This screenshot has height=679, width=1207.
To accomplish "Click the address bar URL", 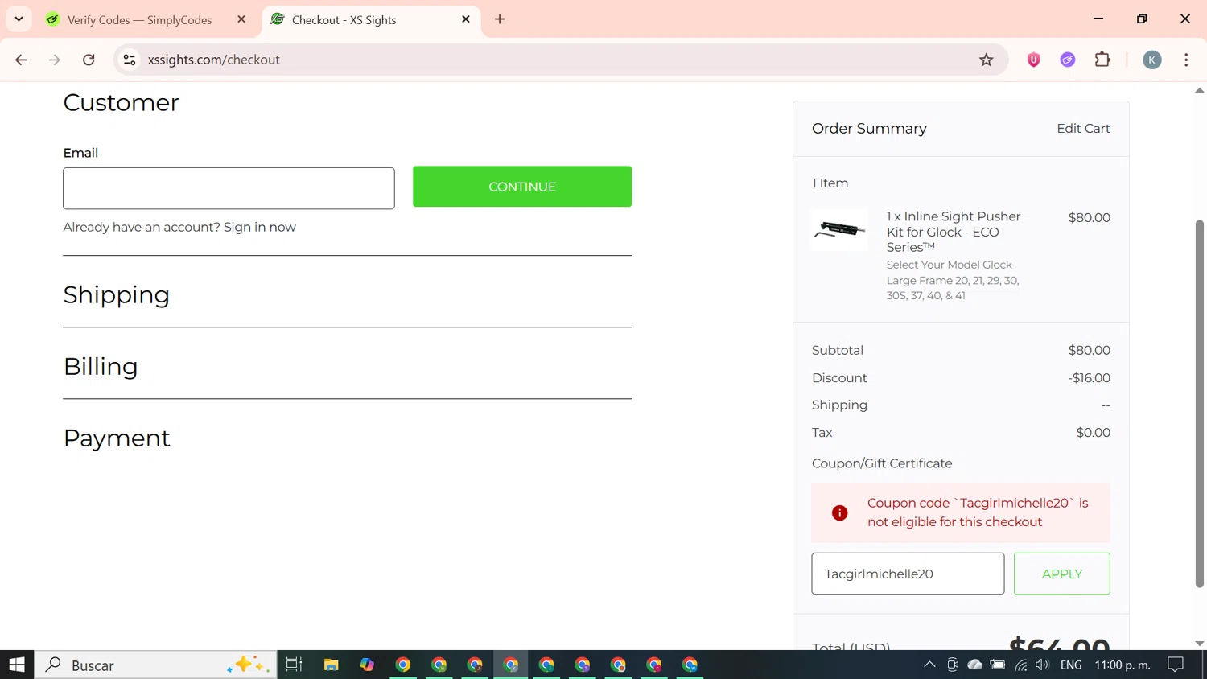I will (x=214, y=60).
